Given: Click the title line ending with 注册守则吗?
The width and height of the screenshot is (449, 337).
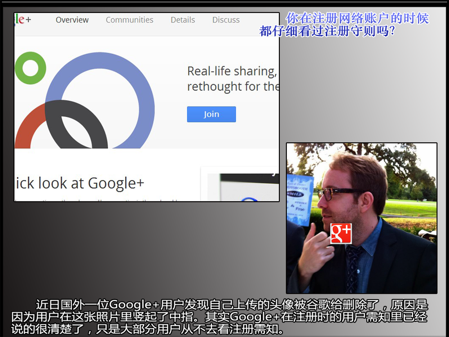Looking at the screenshot, I should tap(327, 32).
